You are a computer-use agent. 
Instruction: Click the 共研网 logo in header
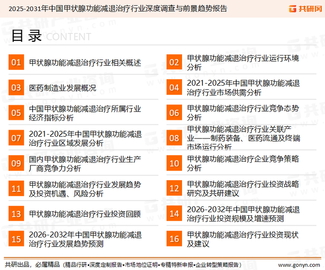(x=305, y=9)
